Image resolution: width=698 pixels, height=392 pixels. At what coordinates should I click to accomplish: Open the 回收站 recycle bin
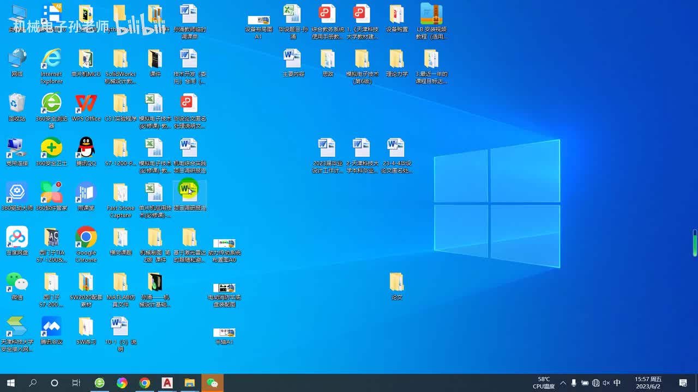click(x=17, y=103)
